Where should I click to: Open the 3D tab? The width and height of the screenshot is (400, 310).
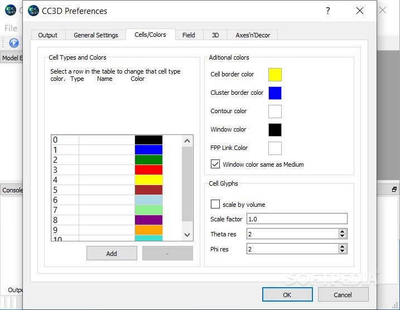pyautogui.click(x=215, y=35)
